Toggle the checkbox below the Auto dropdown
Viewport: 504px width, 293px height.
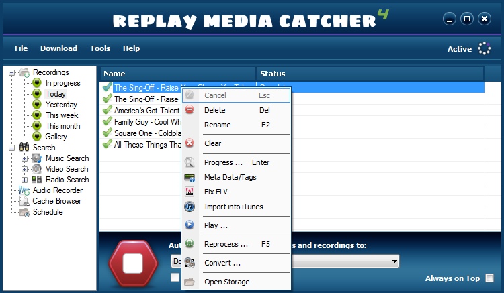tap(175, 278)
